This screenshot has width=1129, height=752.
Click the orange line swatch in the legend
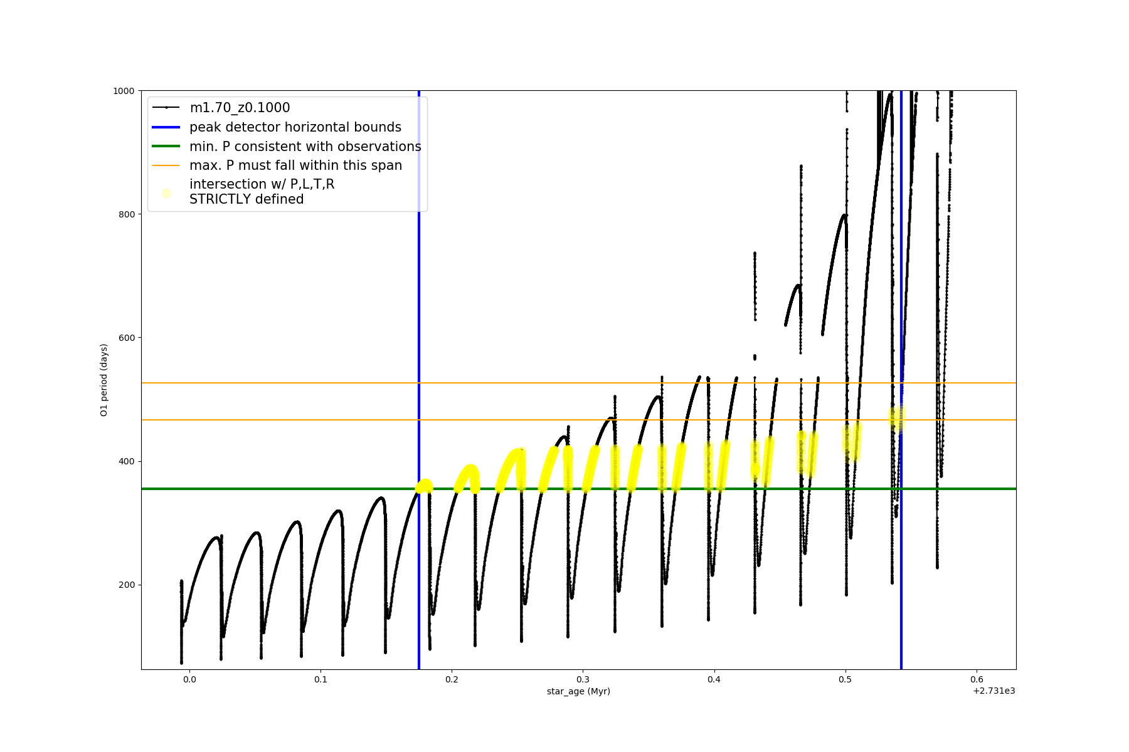166,165
